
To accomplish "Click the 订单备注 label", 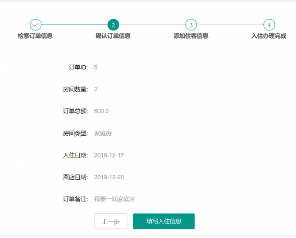I will click(x=75, y=199).
